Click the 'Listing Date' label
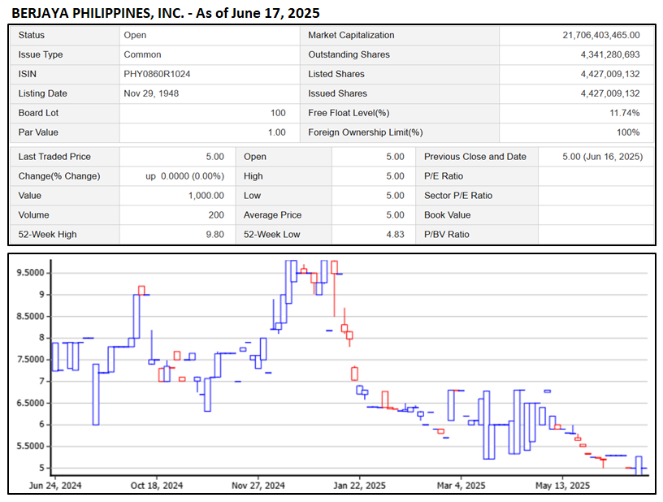 pos(42,93)
